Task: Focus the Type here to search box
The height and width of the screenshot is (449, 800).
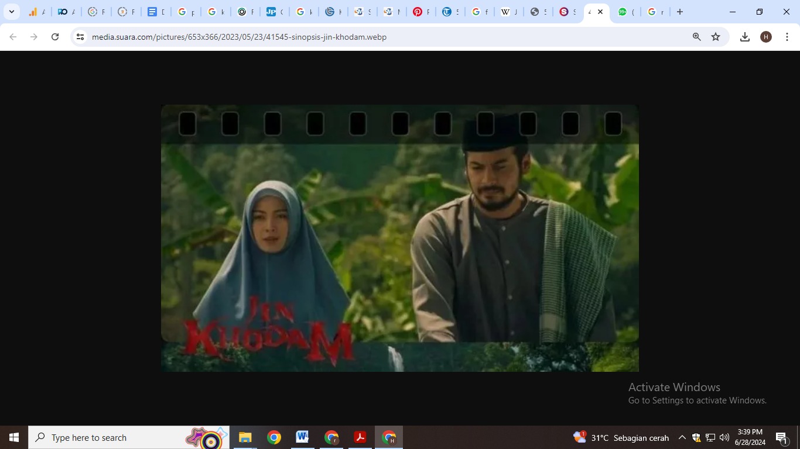Action: pyautogui.click(x=129, y=437)
